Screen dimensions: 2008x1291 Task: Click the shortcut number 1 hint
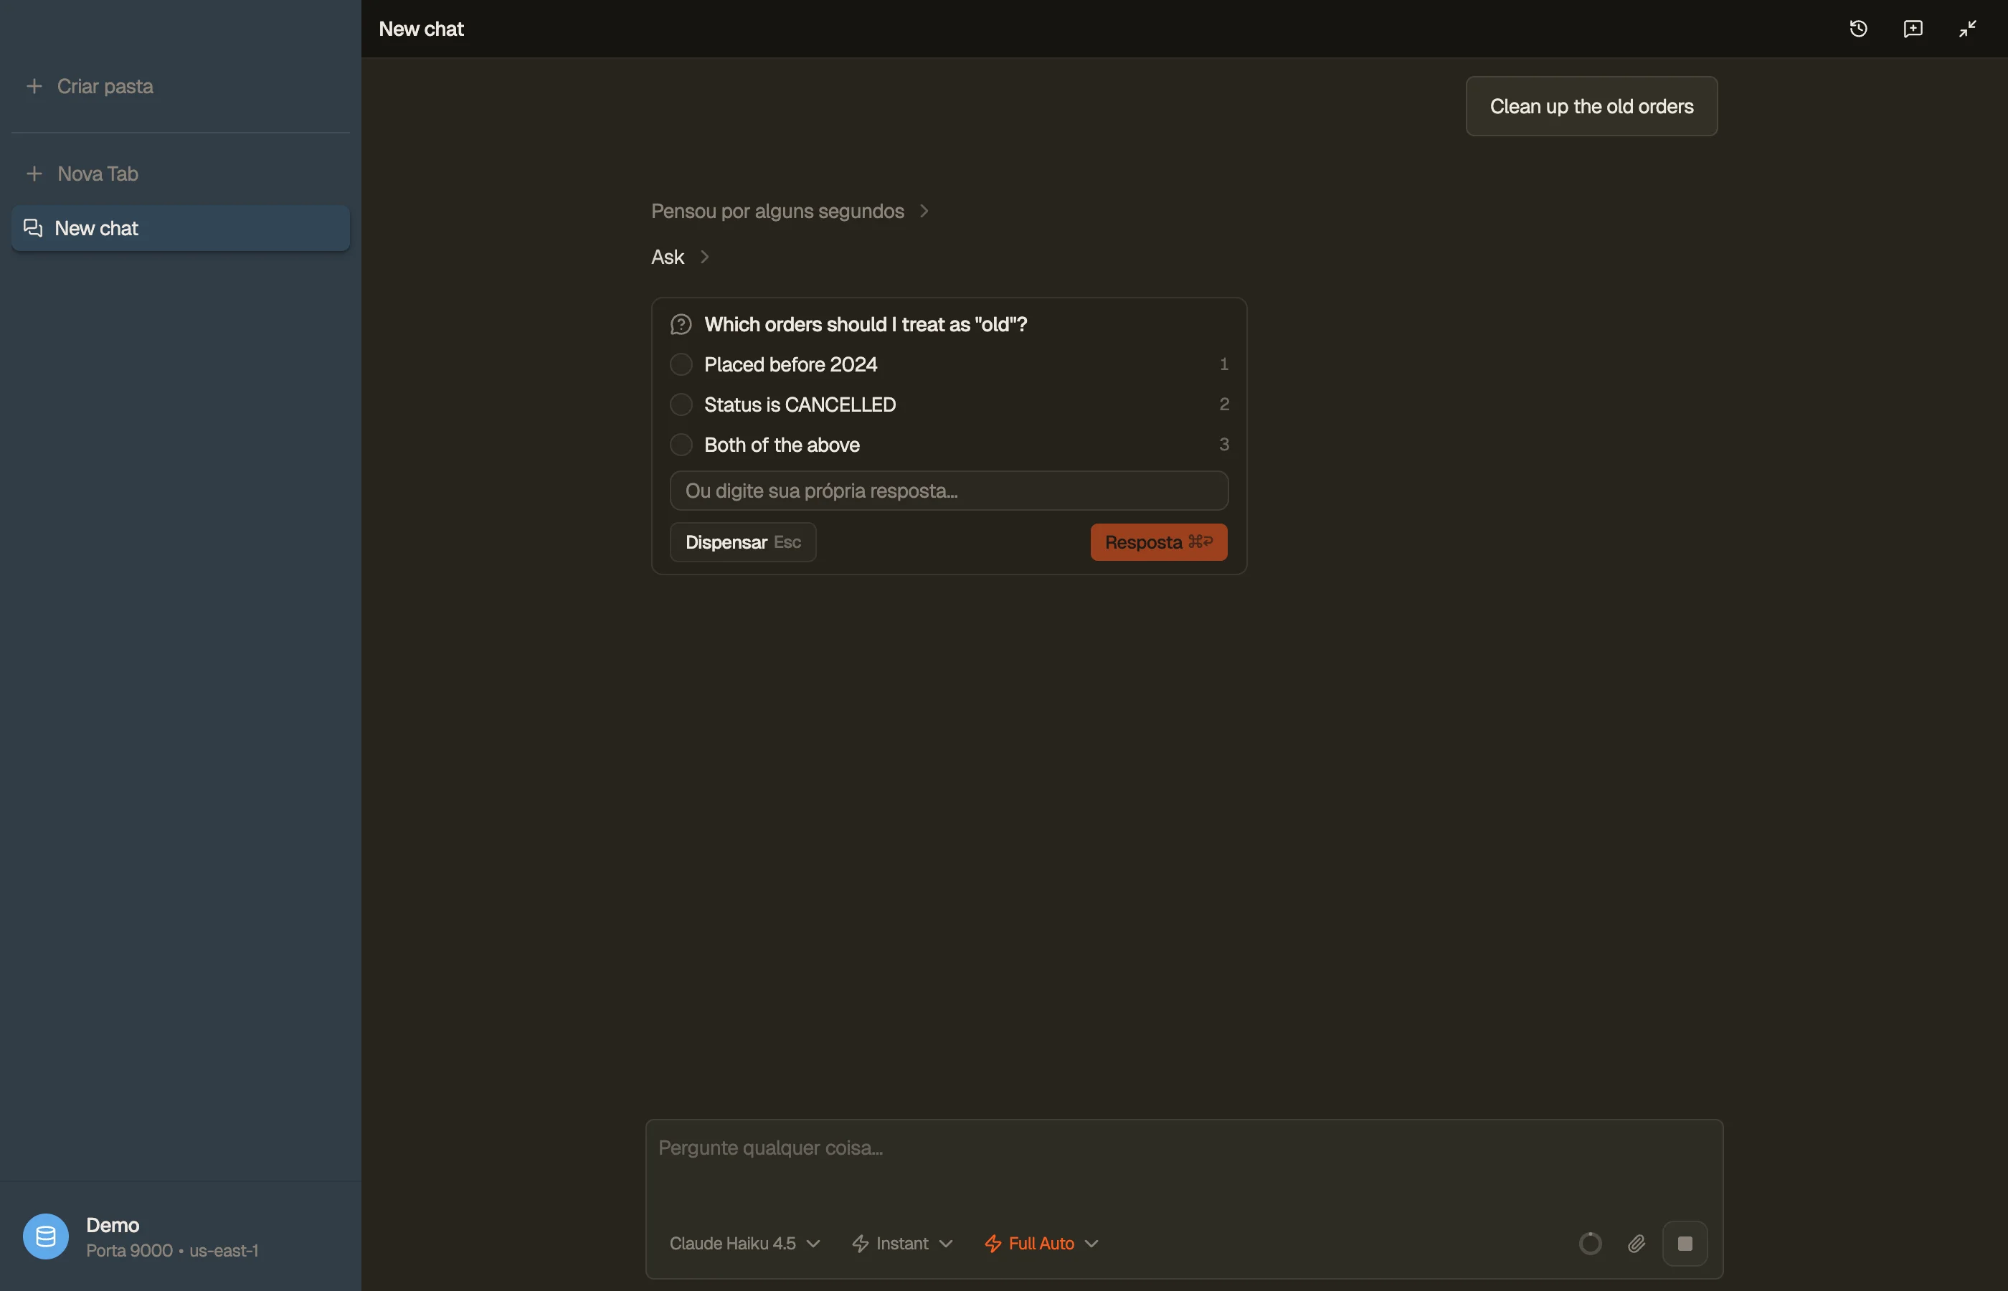click(x=1223, y=364)
